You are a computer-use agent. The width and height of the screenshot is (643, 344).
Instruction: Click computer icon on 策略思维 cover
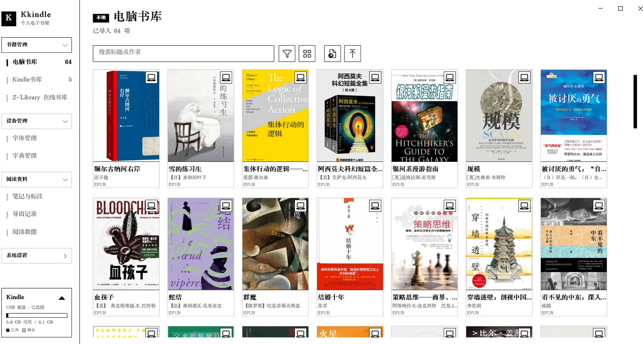pyautogui.click(x=450, y=206)
